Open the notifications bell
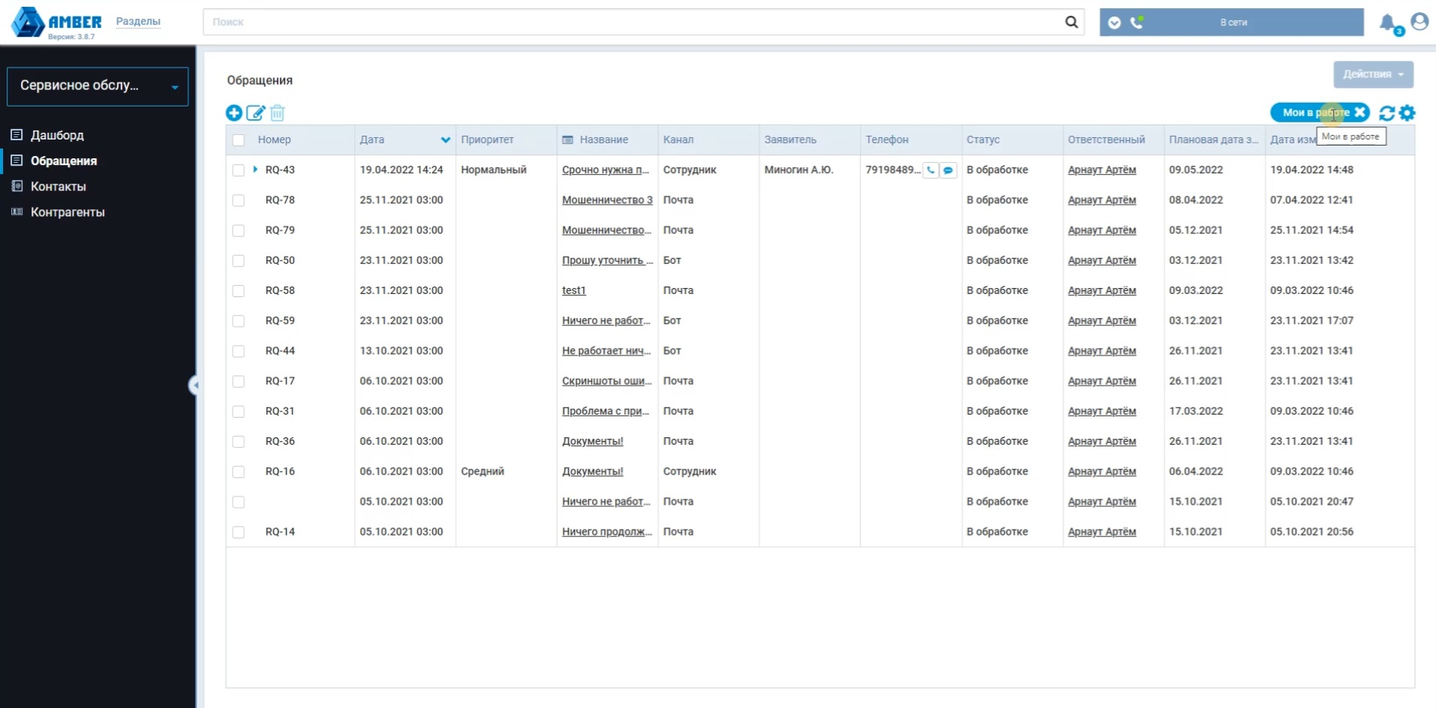Screen dimensions: 1445x708 [x=1388, y=22]
